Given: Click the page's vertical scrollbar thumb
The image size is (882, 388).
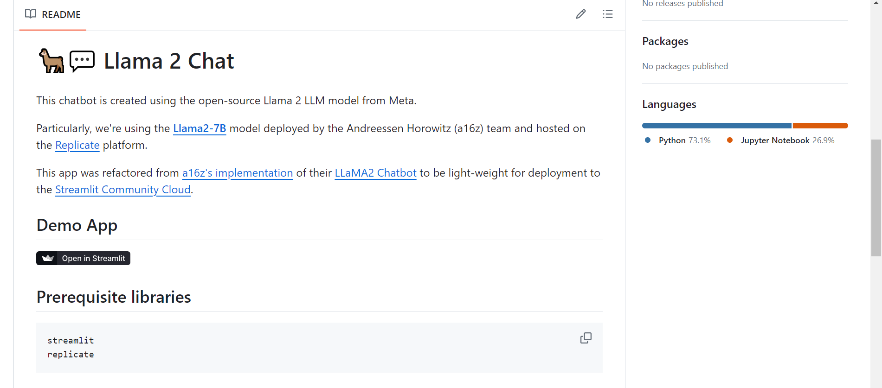Looking at the screenshot, I should (x=876, y=197).
